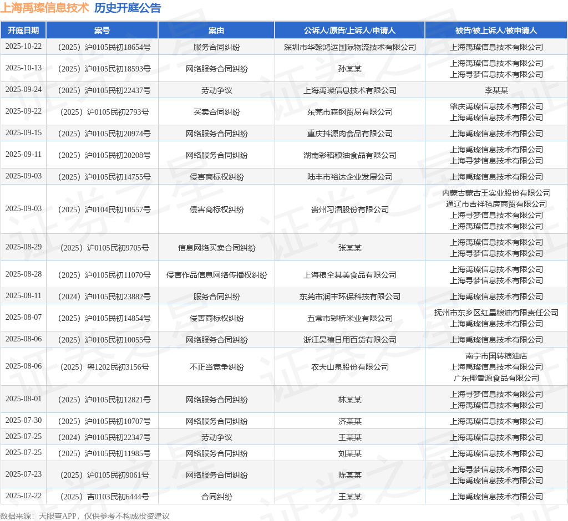
Task: Select case number "沪0105民初10707号"
Action: point(118,421)
